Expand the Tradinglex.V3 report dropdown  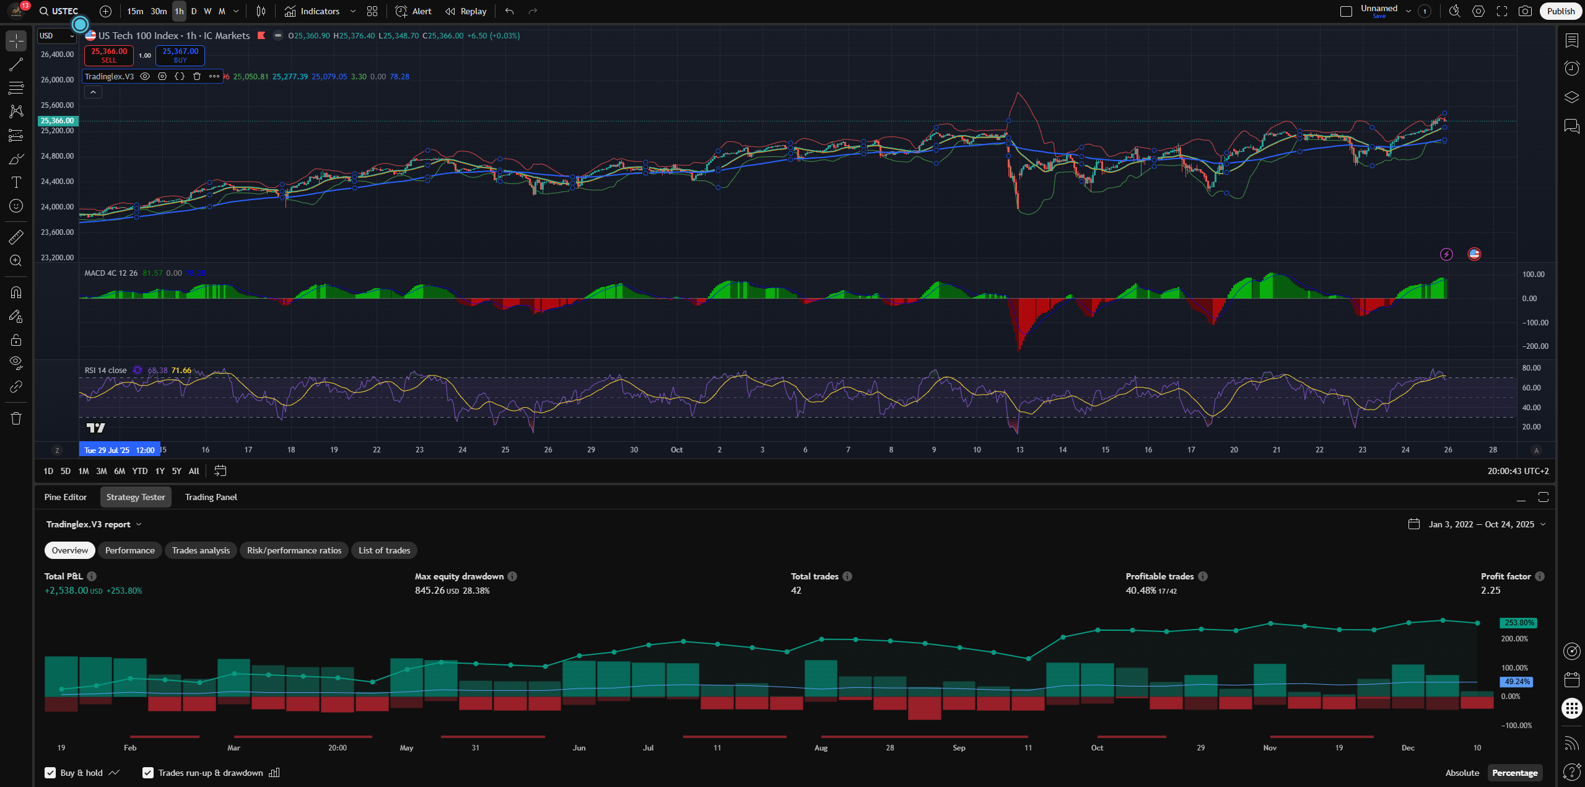[94, 524]
